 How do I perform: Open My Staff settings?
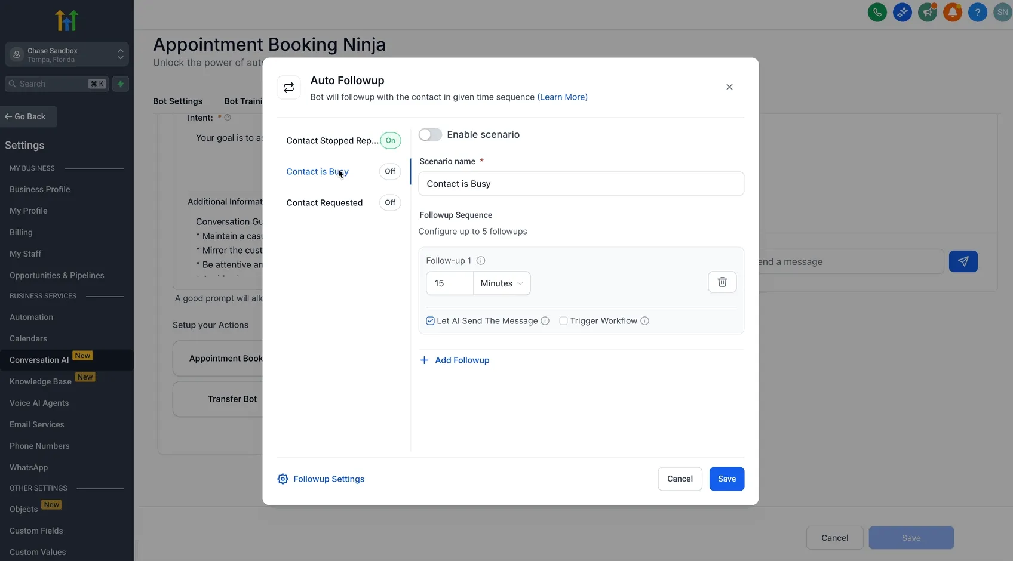tap(25, 254)
